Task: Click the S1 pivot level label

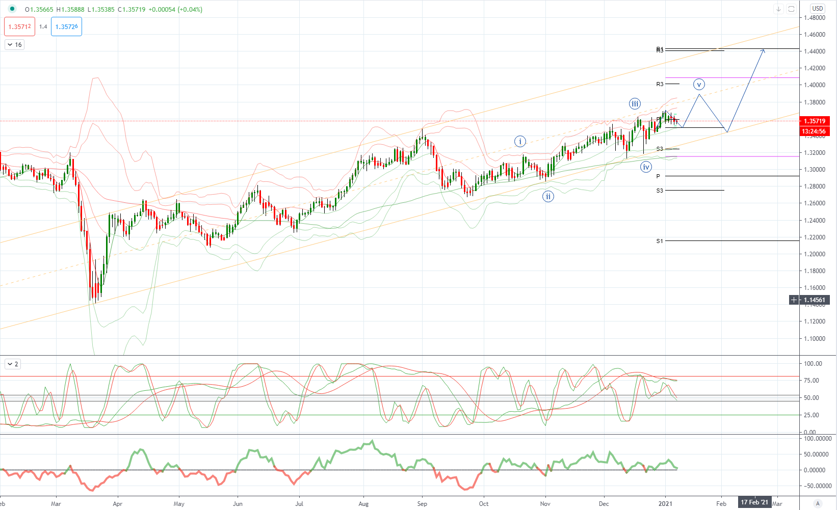Action: click(x=660, y=241)
